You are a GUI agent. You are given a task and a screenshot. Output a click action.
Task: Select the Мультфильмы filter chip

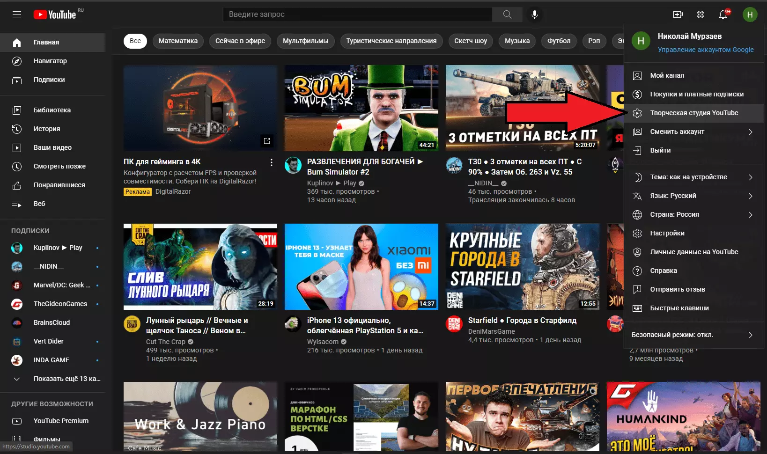click(x=306, y=41)
